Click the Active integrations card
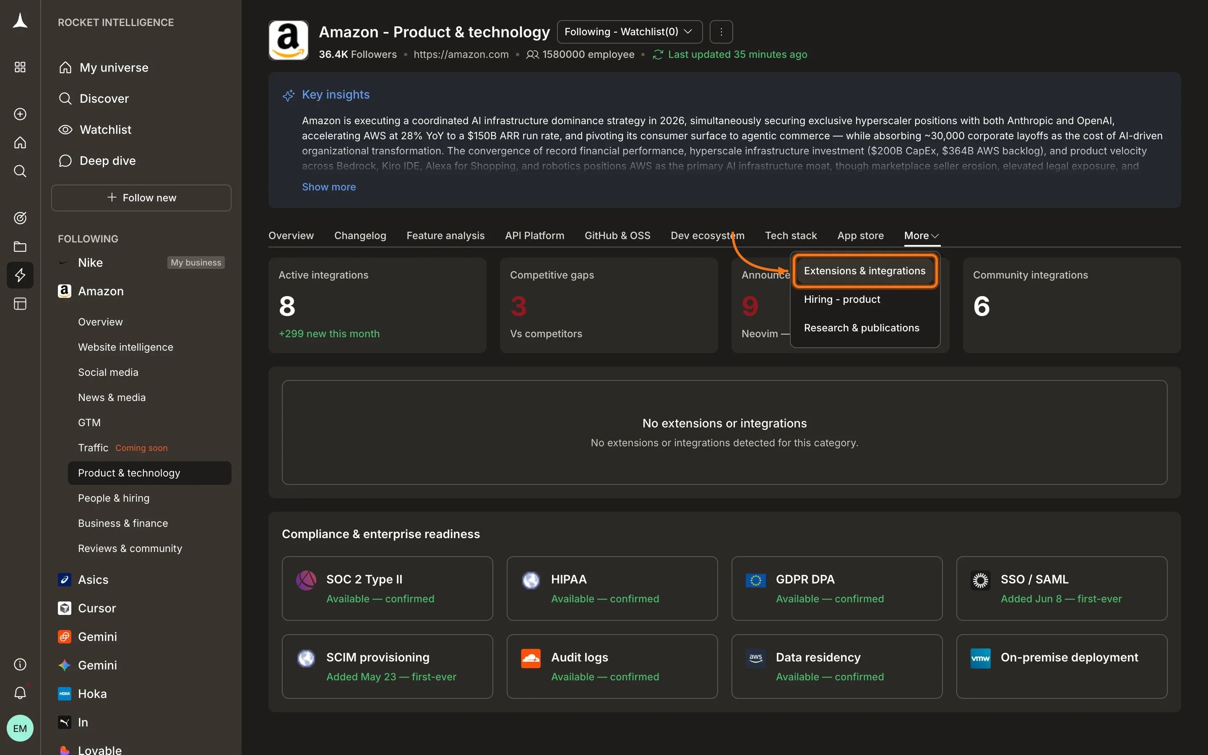This screenshot has height=755, width=1208. tap(377, 305)
